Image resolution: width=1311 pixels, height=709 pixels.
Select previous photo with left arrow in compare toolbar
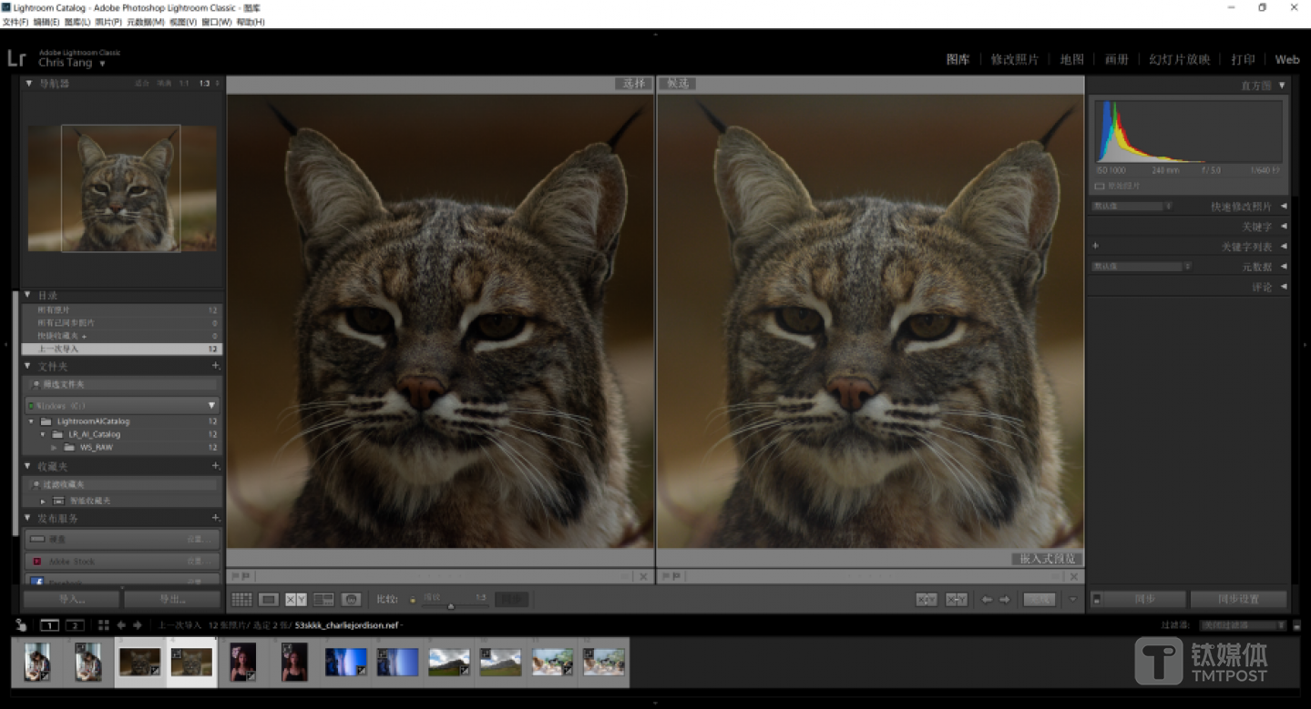coord(987,600)
